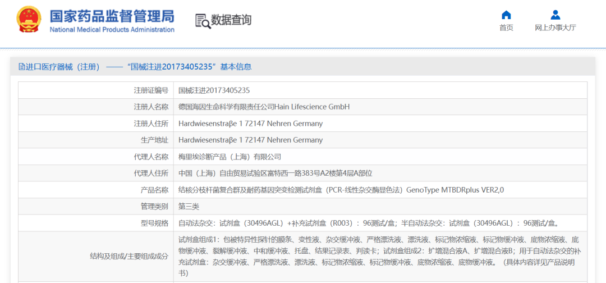
Task: Select the registration number value 国械注进20173405235
Action: [x=214, y=90]
